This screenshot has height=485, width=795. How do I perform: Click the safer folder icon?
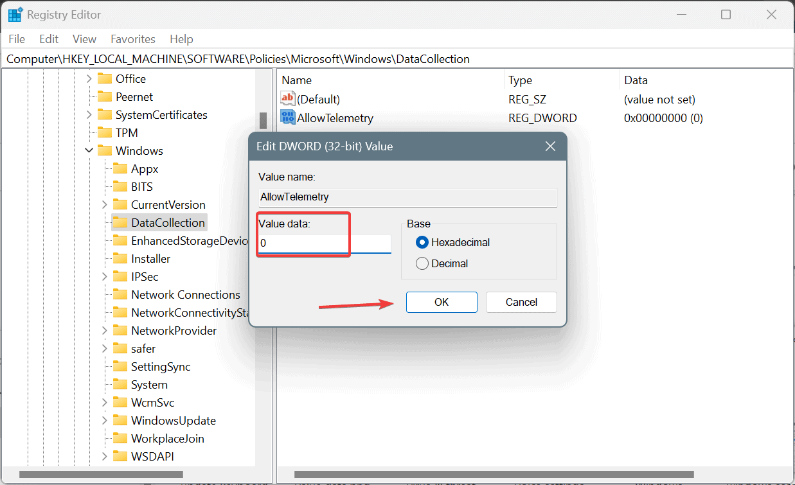pyautogui.click(x=120, y=348)
